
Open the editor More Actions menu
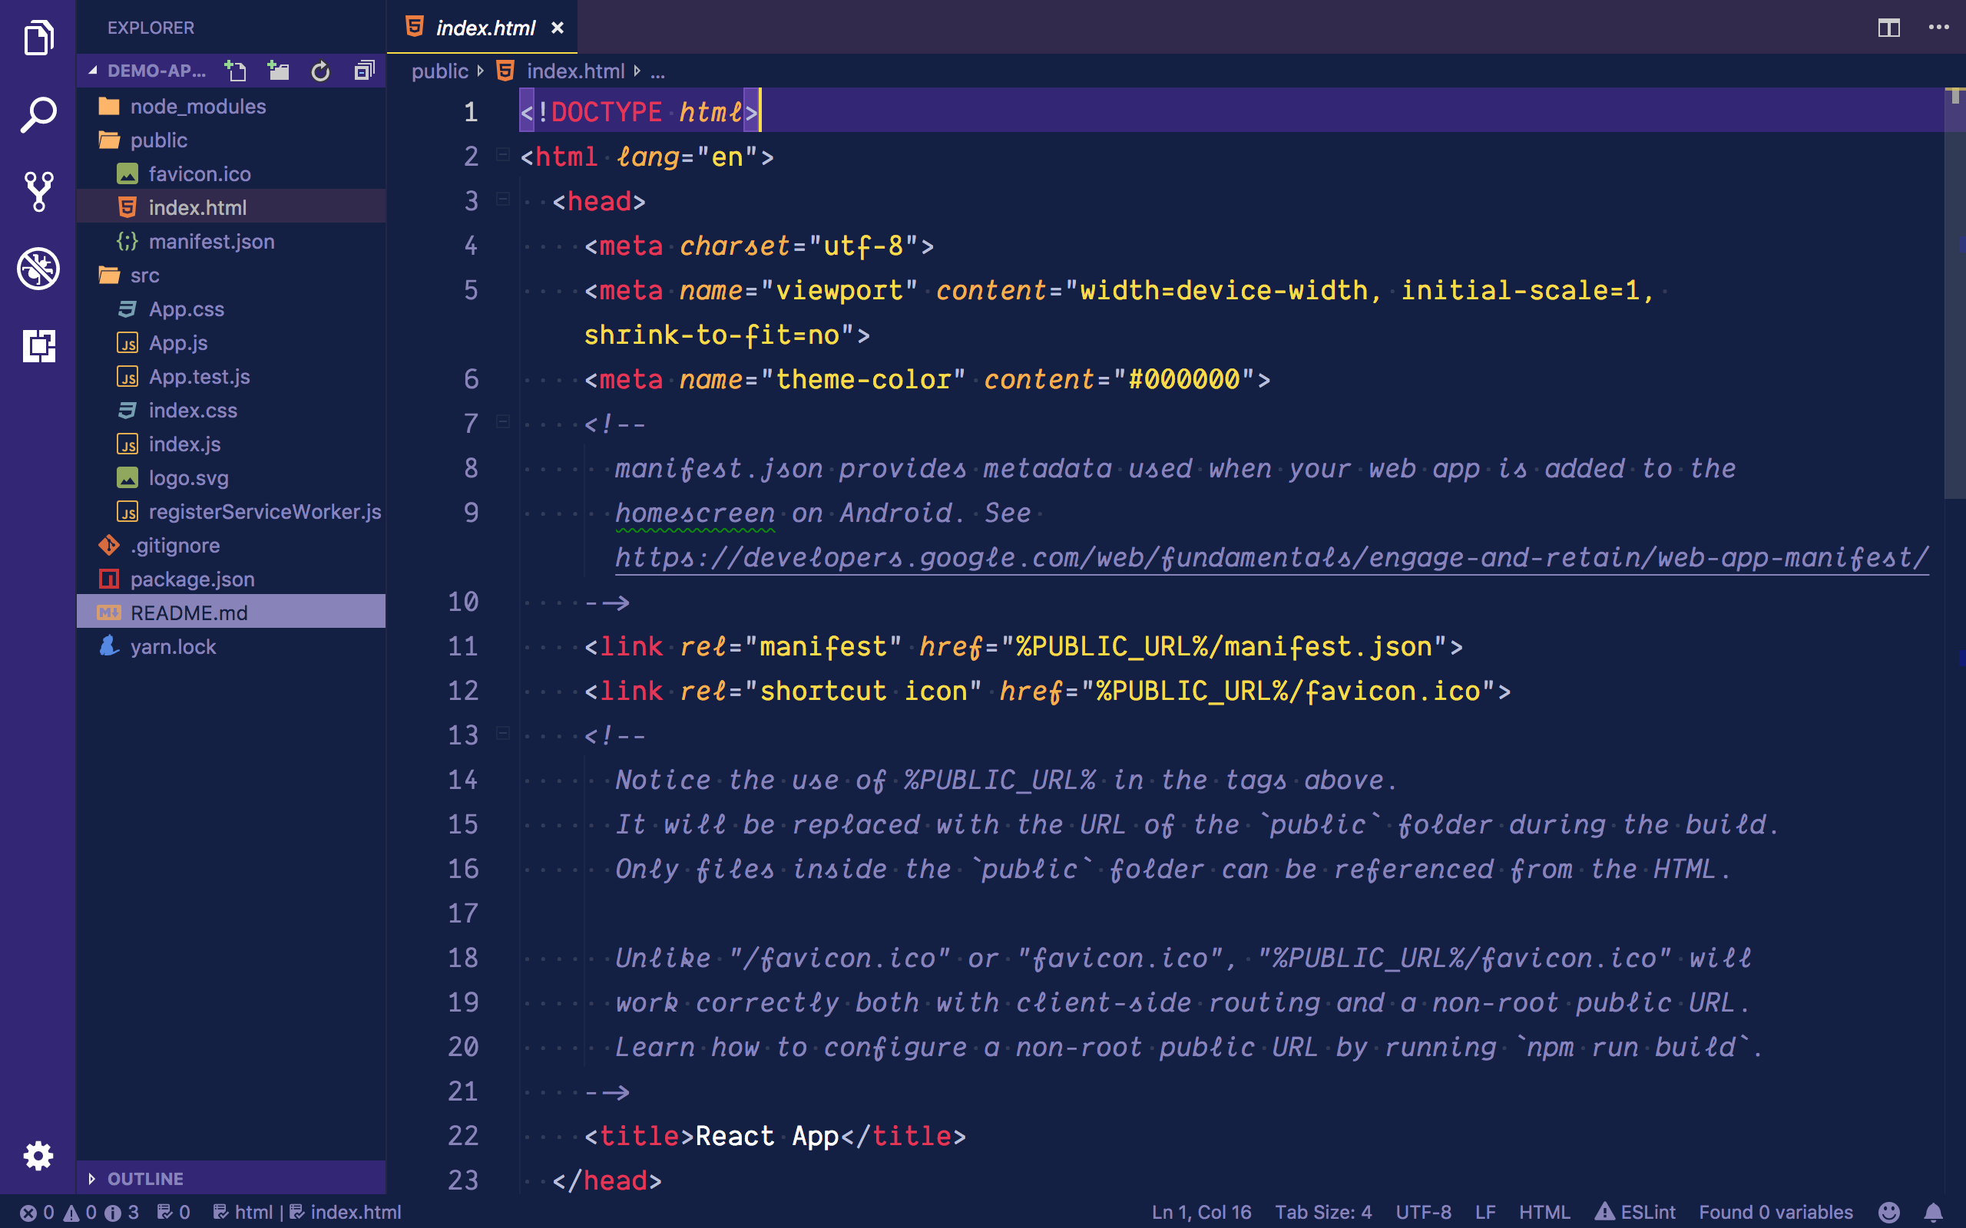pos(1938,28)
